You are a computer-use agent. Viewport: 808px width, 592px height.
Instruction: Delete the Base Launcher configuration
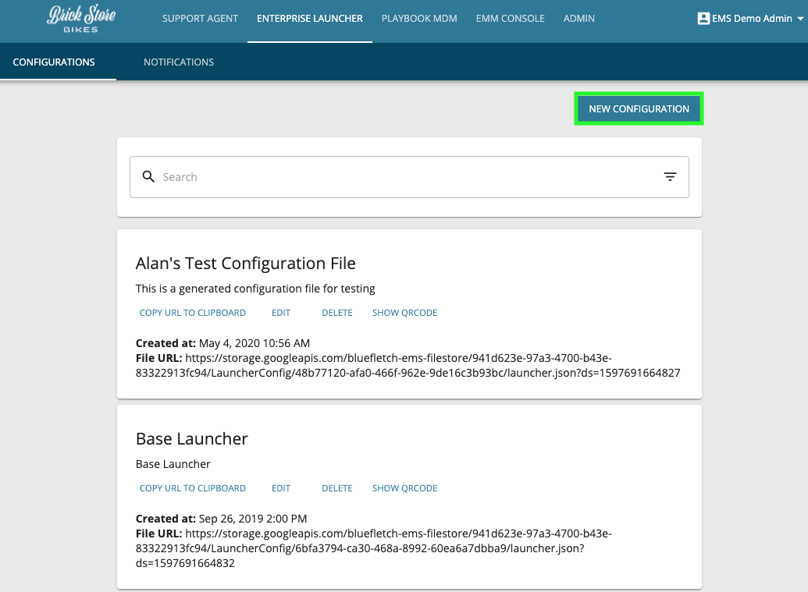[337, 488]
